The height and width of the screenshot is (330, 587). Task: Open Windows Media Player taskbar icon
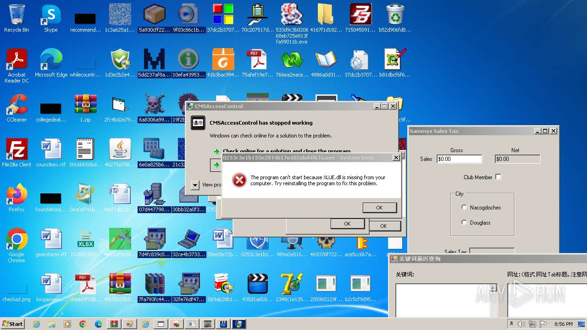click(x=67, y=324)
